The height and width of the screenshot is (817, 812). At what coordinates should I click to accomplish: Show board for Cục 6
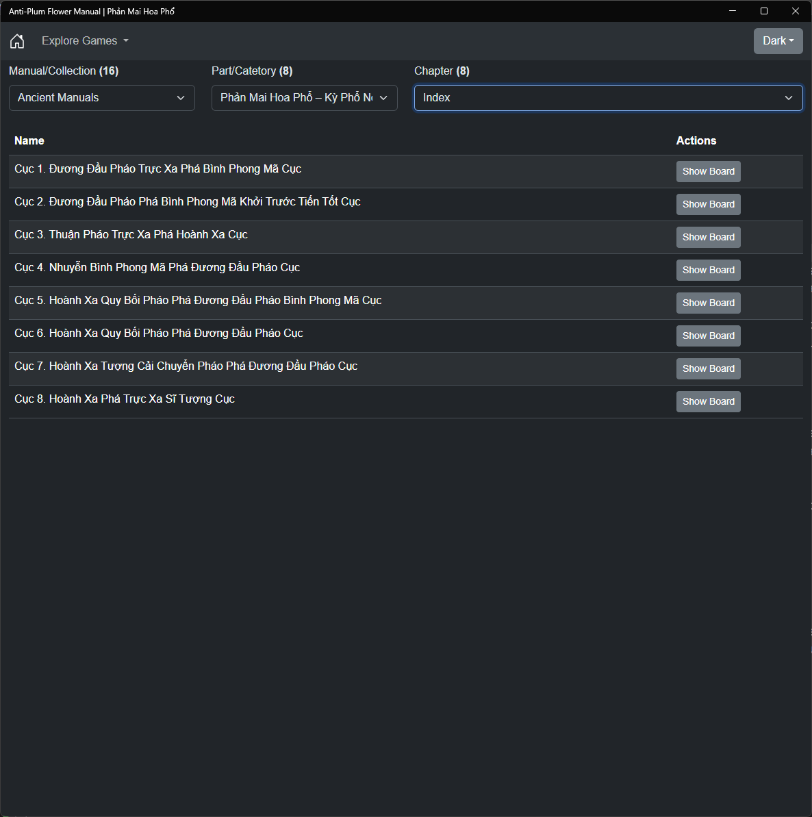pos(708,336)
